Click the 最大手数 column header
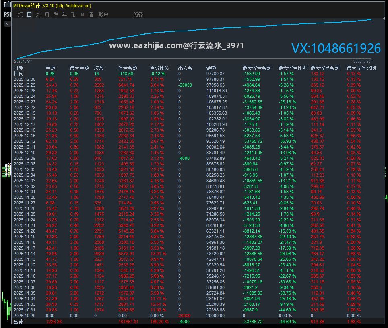The height and width of the screenshot is (328, 388). (79, 68)
